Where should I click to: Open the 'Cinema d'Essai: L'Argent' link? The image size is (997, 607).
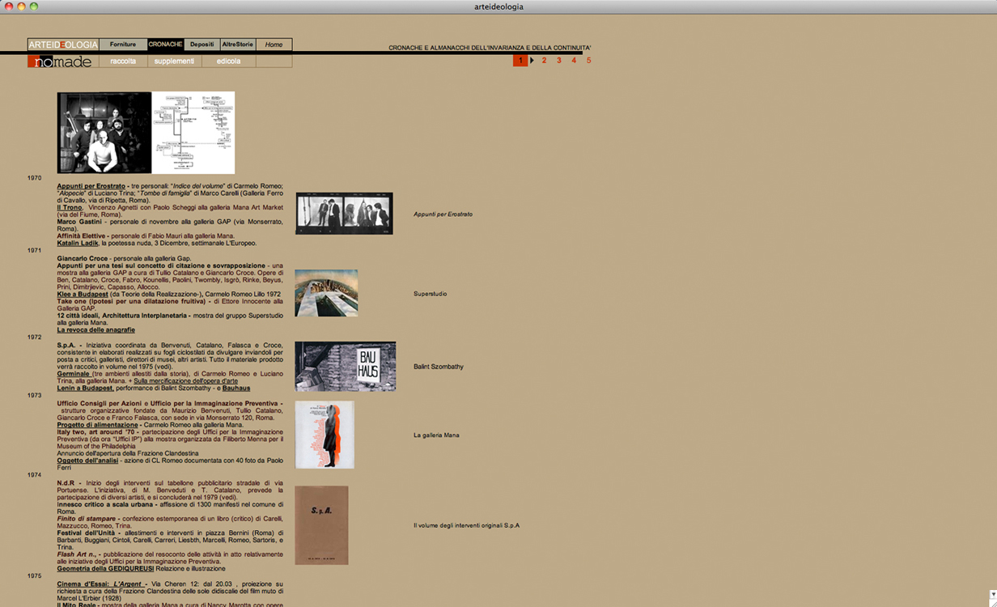100,584
